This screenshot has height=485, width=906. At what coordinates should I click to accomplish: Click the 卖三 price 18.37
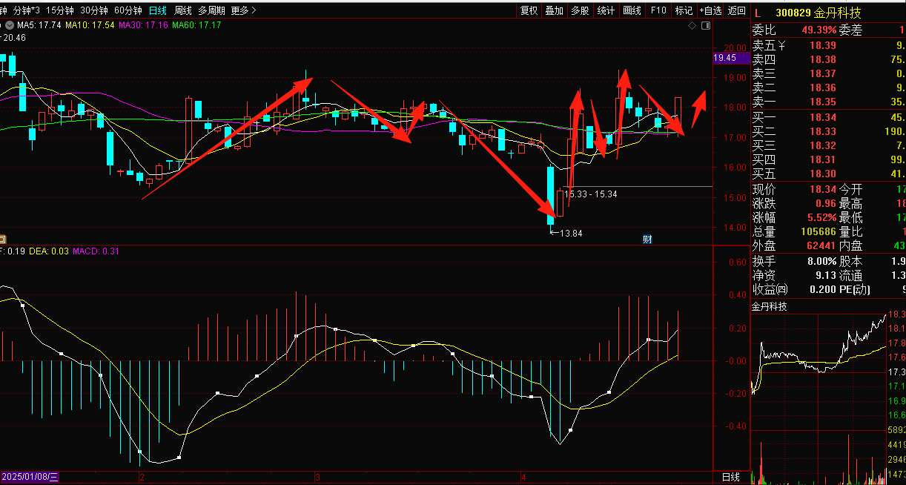(822, 73)
